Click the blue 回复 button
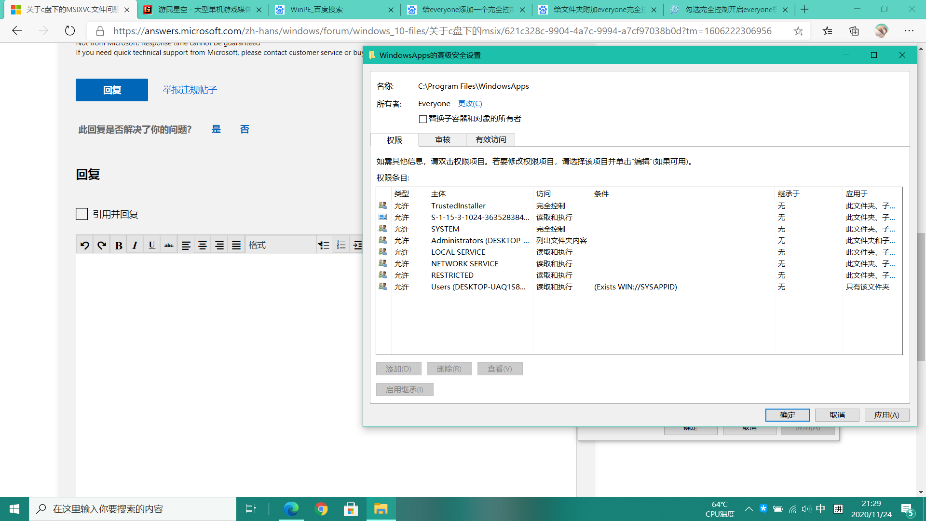 coord(112,90)
